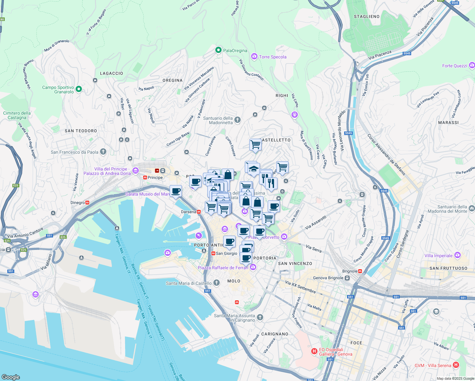
Task: Select Santa Maria Assunta in Carignano church icon
Action: [260, 317]
